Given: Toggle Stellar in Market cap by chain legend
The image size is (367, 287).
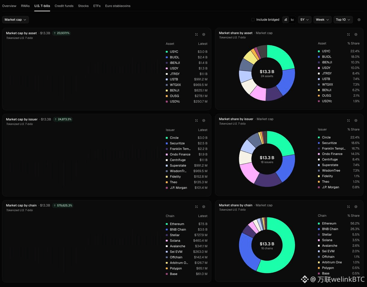Looking at the screenshot, I should pos(187,235).
